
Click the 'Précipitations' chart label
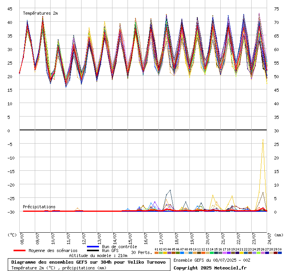[x=39, y=207]
